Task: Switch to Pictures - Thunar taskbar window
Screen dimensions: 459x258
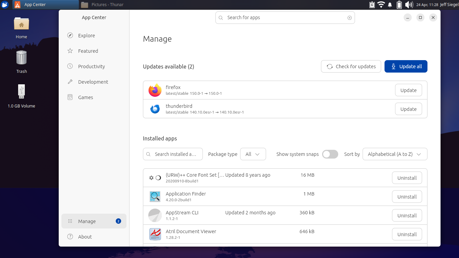Action: [x=113, y=5]
